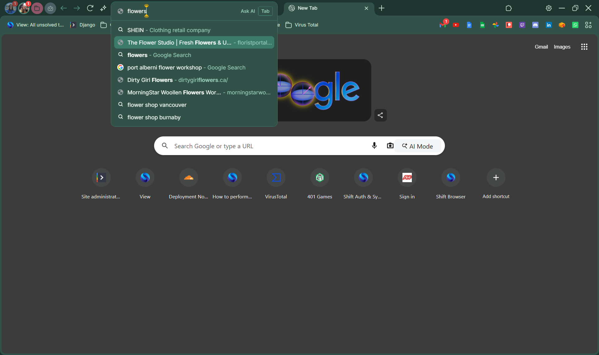Open AI Mode in Google search box
This screenshot has height=355, width=599.
click(x=418, y=146)
